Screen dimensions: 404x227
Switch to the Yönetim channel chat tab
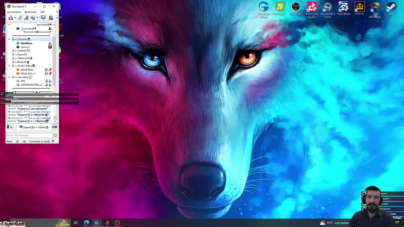tap(34, 127)
